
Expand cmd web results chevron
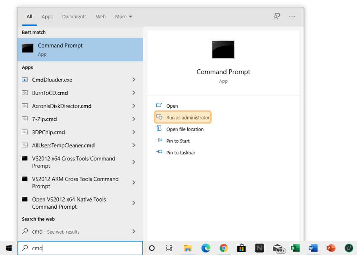tap(134, 231)
